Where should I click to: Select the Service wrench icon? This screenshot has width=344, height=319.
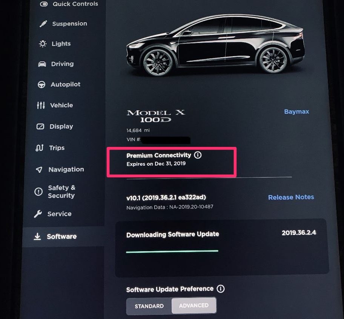38,214
